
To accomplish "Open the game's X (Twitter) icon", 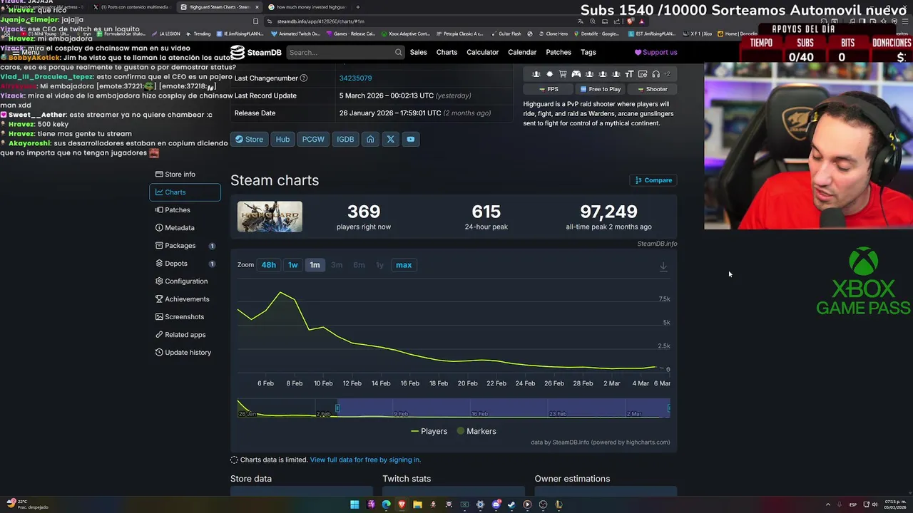I will click(390, 139).
